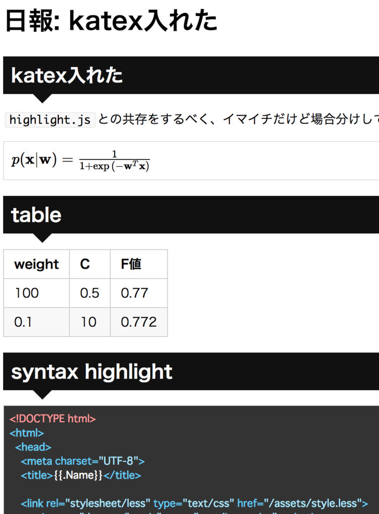Screen dimensions: 379x514
Task: Select table cell '10'
Action: tap(90, 322)
